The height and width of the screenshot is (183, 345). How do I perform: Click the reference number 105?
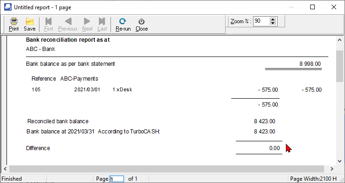(36, 90)
